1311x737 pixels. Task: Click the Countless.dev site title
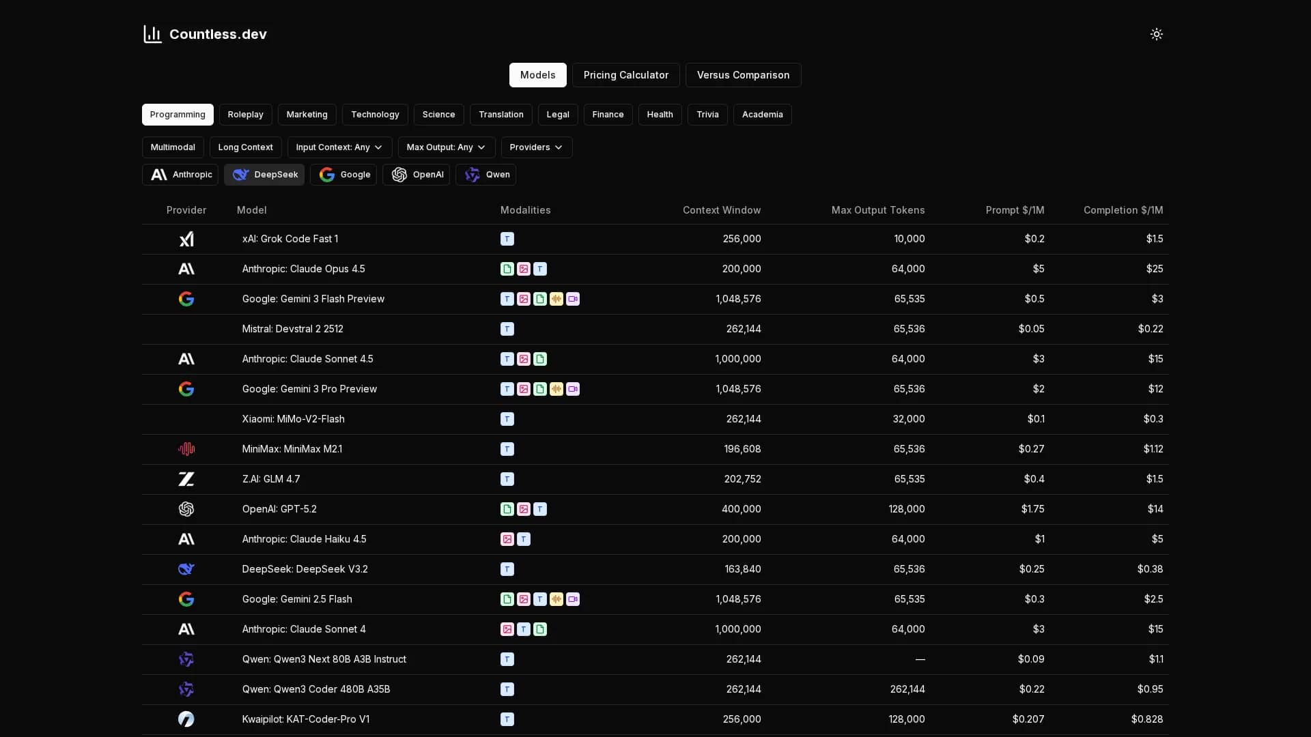click(x=218, y=34)
